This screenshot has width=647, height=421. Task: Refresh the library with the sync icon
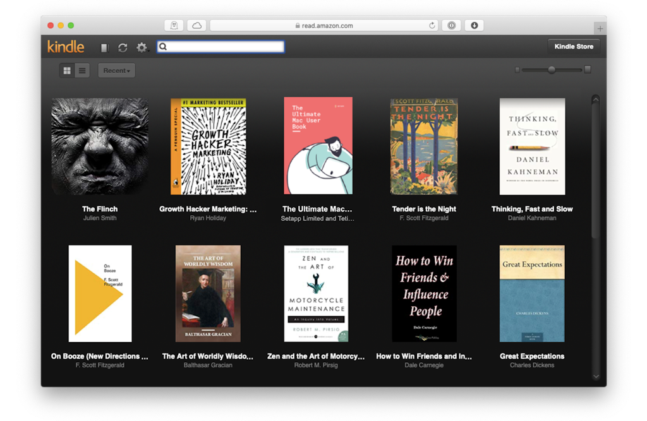coord(123,47)
